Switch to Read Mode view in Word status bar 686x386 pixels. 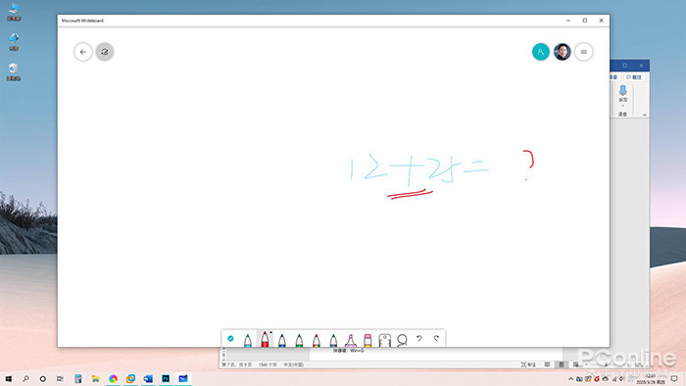click(547, 364)
